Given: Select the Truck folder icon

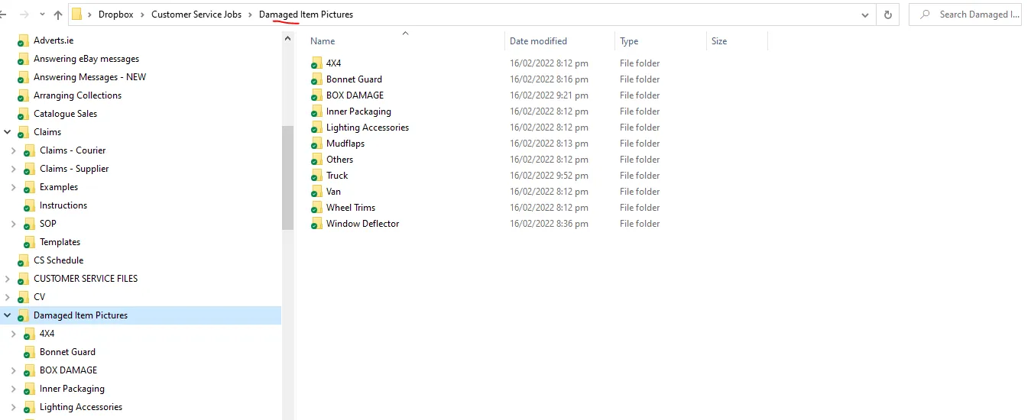Looking at the screenshot, I should pyautogui.click(x=316, y=176).
